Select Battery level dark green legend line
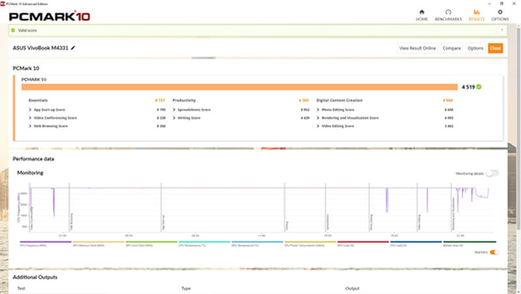 click(x=470, y=242)
